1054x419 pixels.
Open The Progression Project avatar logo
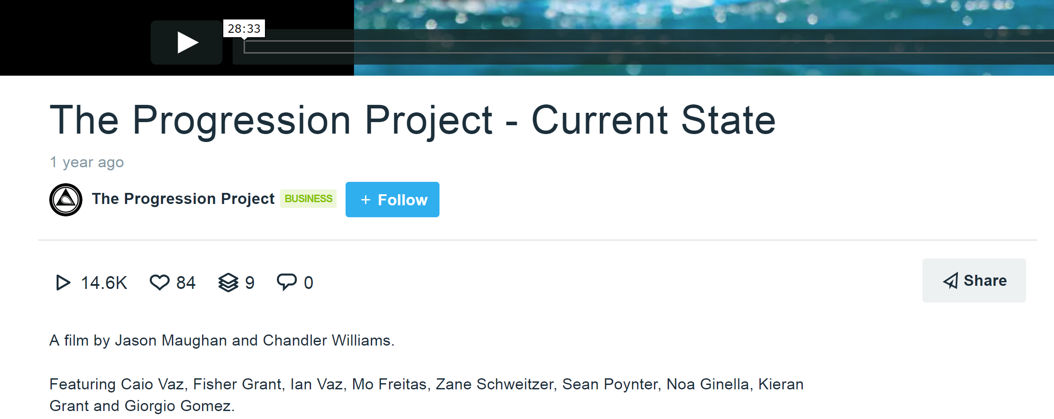point(66,200)
